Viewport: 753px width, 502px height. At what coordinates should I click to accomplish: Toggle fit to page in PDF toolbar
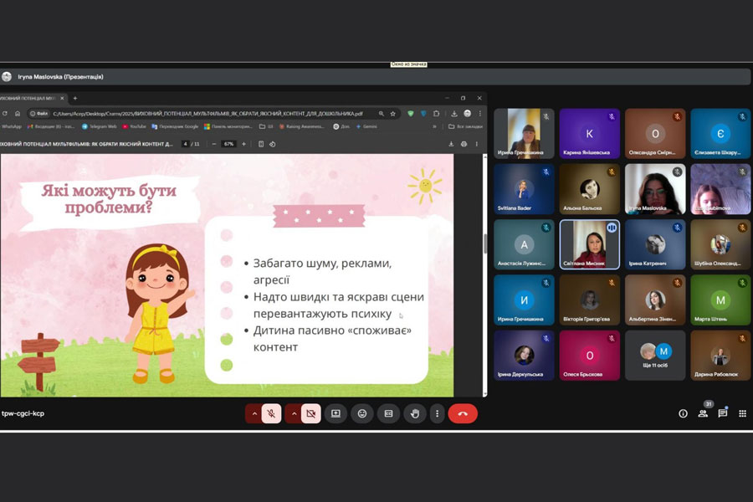point(261,144)
